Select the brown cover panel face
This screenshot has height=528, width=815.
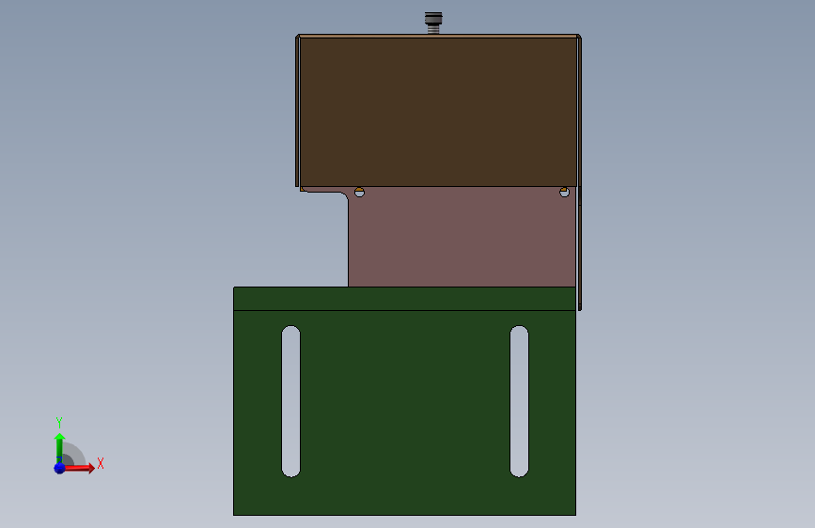(438, 112)
